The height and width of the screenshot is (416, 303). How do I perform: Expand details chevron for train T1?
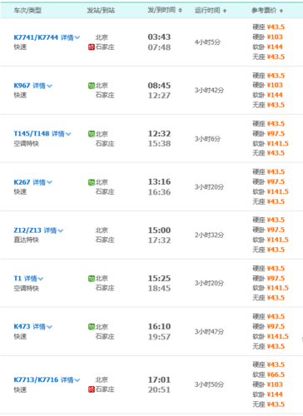41,279
